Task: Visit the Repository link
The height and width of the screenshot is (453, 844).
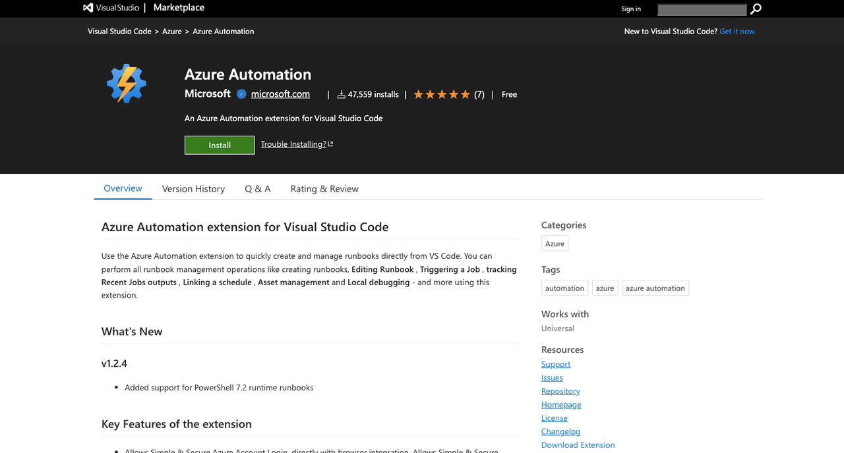Action: pyautogui.click(x=560, y=391)
